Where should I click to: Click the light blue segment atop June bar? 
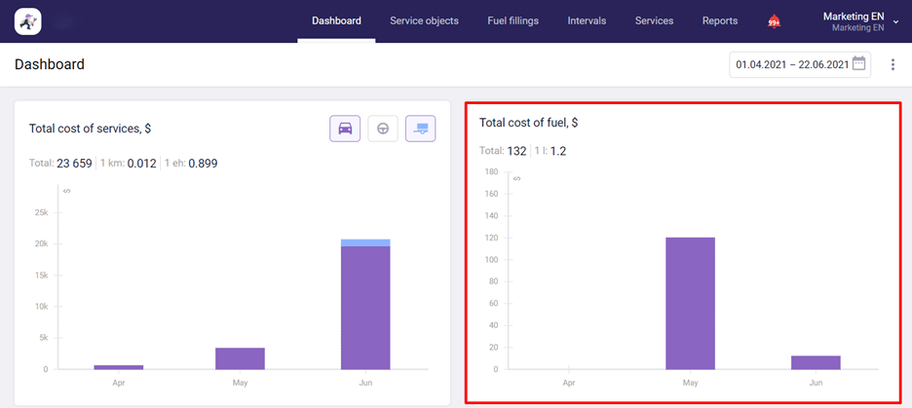[x=365, y=242]
